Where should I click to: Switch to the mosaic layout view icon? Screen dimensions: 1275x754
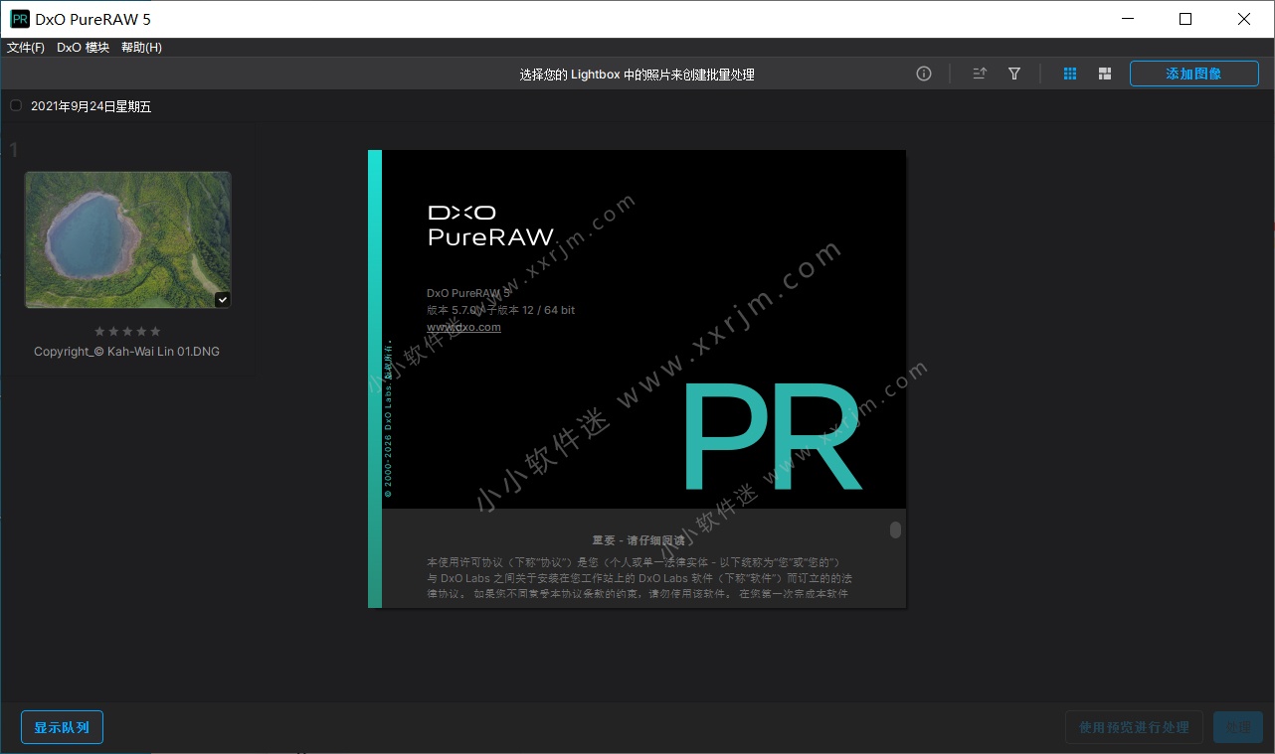[1104, 73]
